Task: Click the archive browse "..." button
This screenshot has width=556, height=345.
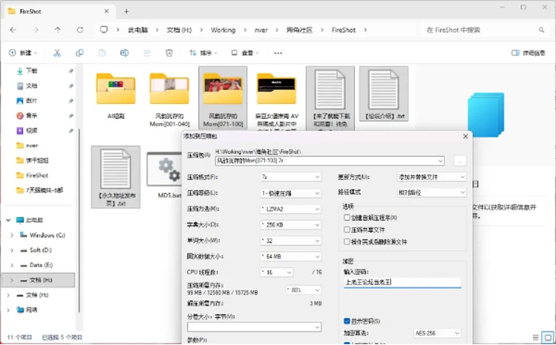Action: point(459,161)
